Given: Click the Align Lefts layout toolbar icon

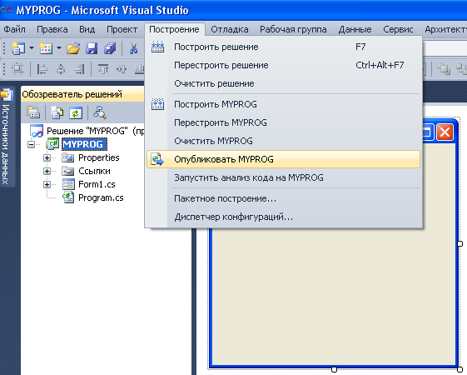Looking at the screenshot, I should tap(42, 69).
